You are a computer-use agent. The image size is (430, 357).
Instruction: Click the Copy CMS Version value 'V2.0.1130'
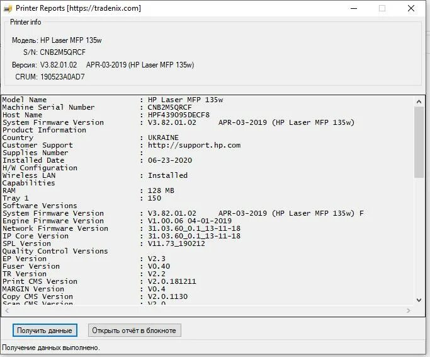(167, 296)
